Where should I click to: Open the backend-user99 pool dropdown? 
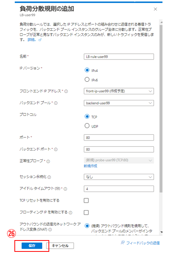(x=119, y=103)
